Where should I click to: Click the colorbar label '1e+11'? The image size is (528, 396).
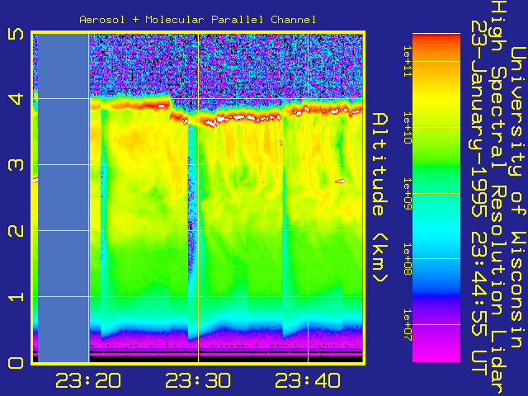[x=407, y=61]
